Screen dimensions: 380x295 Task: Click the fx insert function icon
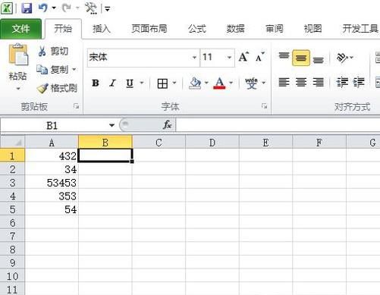click(x=168, y=125)
